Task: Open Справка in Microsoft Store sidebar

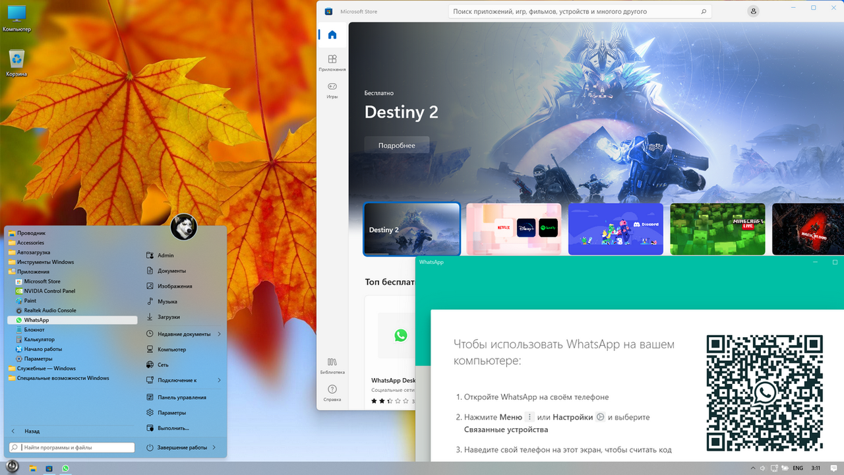Action: pyautogui.click(x=332, y=393)
